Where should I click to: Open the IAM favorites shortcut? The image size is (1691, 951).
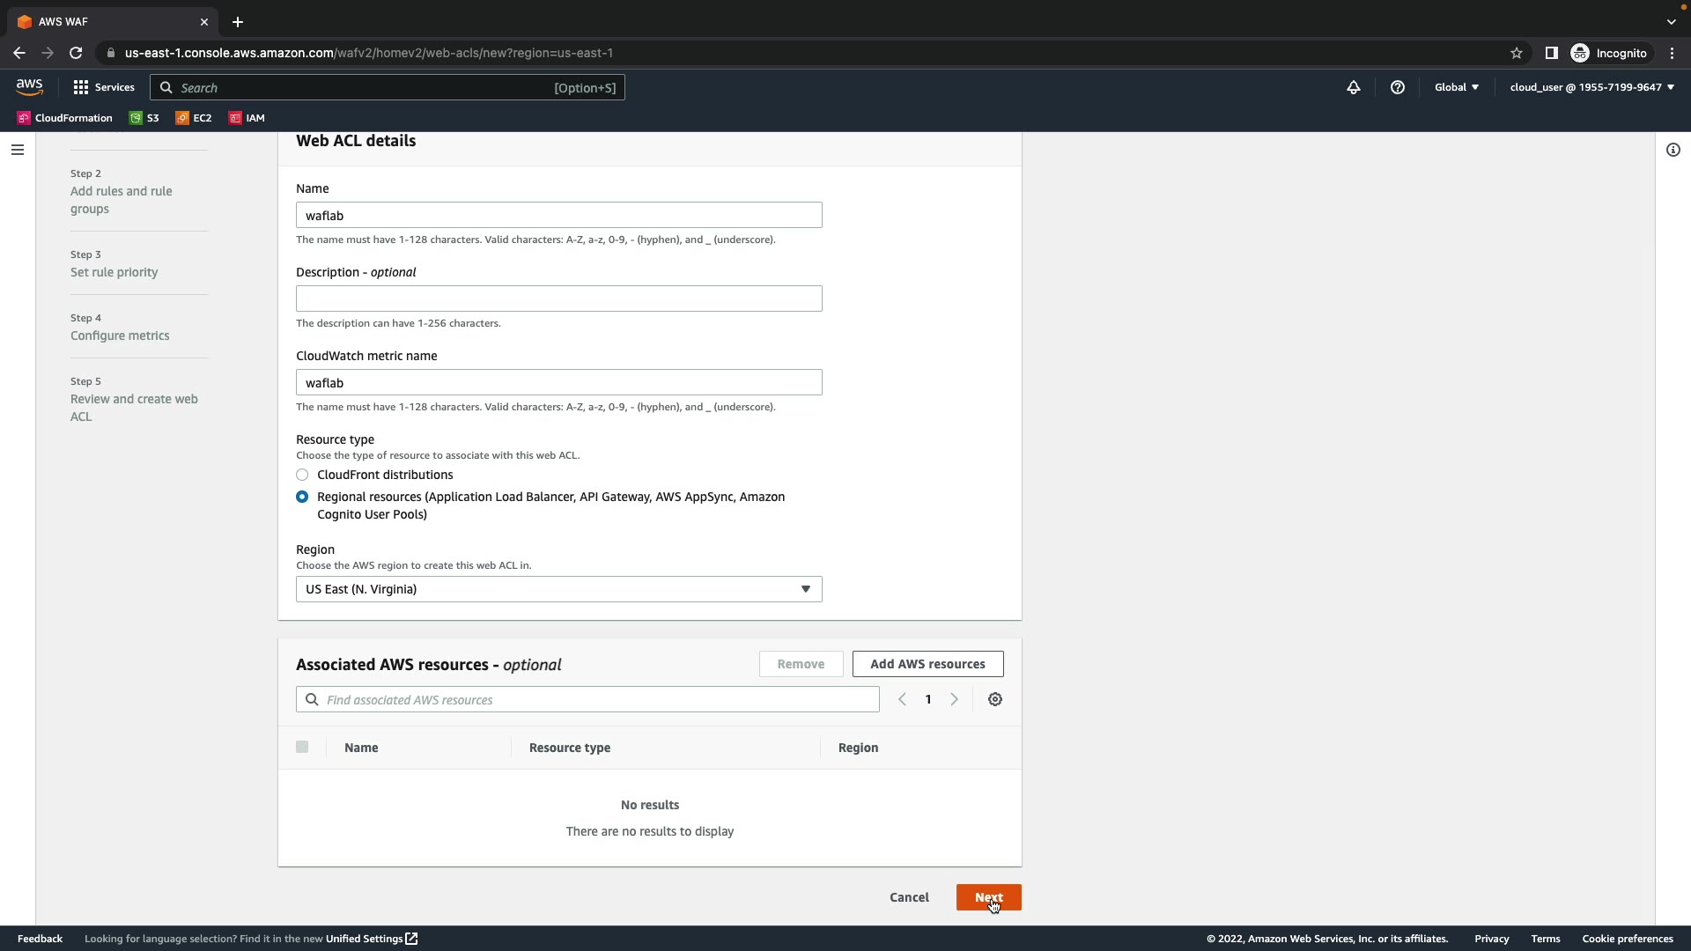click(x=247, y=118)
